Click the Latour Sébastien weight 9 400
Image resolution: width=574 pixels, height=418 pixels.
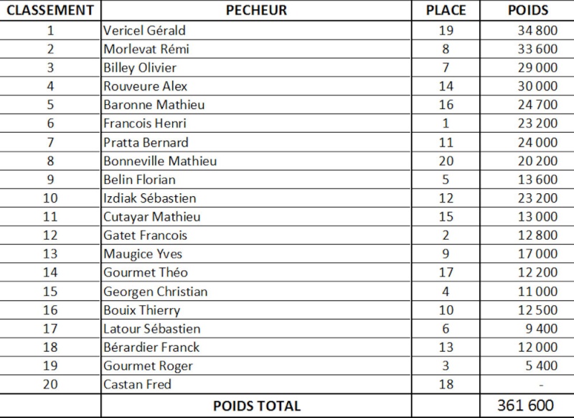(x=542, y=329)
